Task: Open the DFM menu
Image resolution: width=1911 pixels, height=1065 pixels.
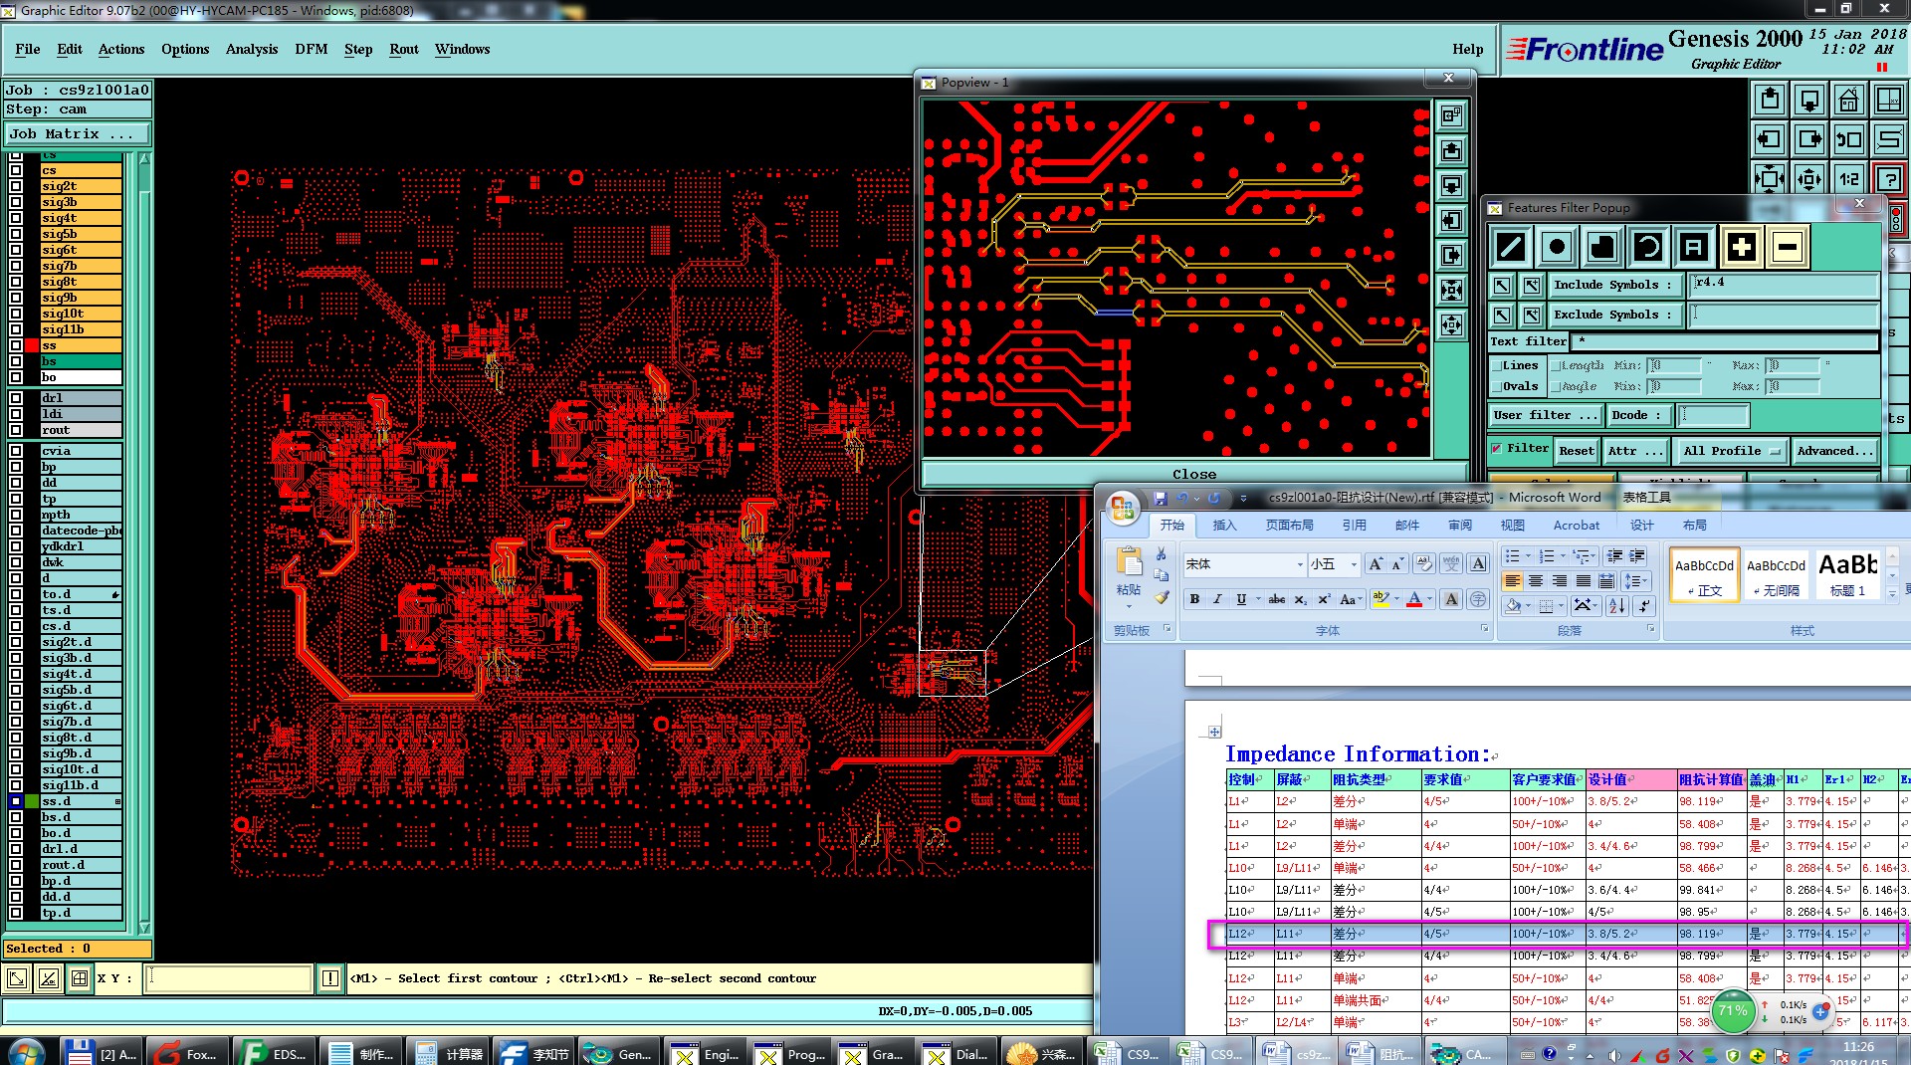Action: pos(312,49)
